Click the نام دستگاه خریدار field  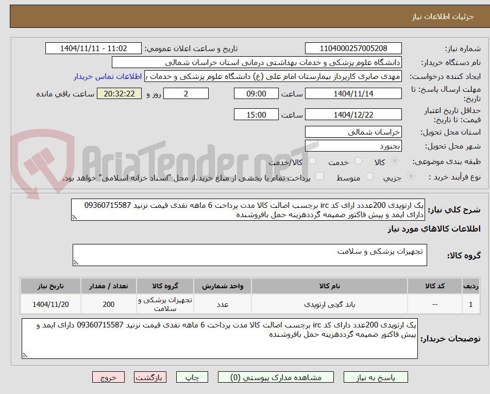tap(257, 62)
